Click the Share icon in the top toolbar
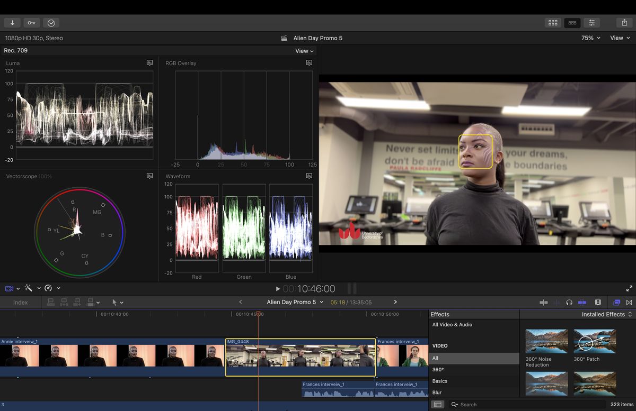636x411 pixels. 624,22
